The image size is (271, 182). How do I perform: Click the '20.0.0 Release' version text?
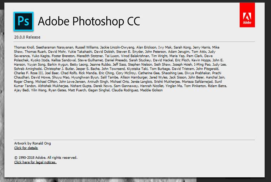27,37
